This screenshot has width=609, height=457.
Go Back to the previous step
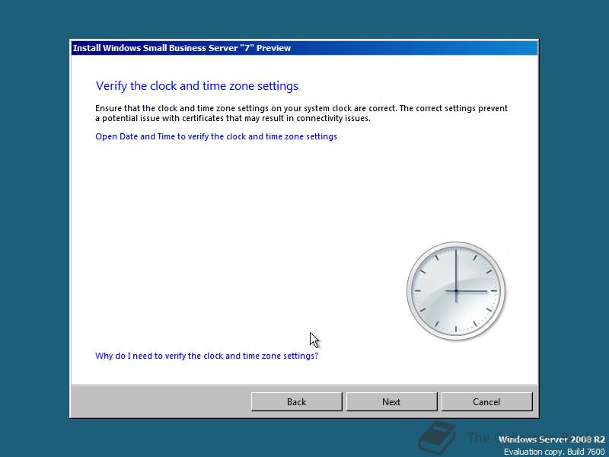click(x=296, y=401)
